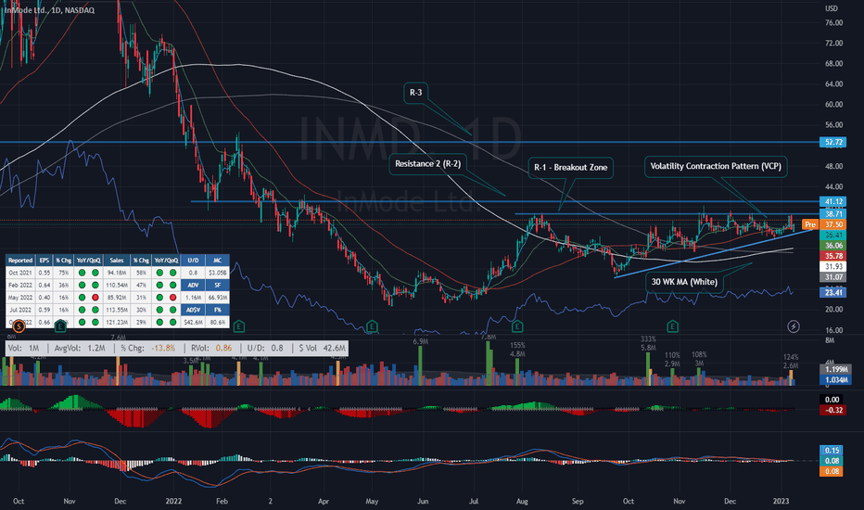Click the $ Vol 42.6M stat
864x510 pixels.
coord(323,348)
